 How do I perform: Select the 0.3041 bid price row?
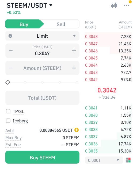(x=108, y=108)
